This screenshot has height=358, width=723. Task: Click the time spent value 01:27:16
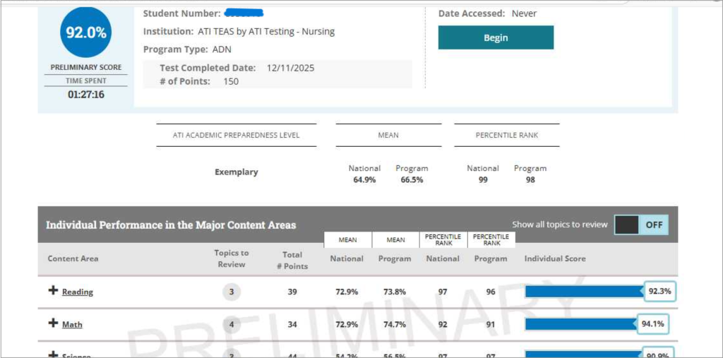coord(86,95)
